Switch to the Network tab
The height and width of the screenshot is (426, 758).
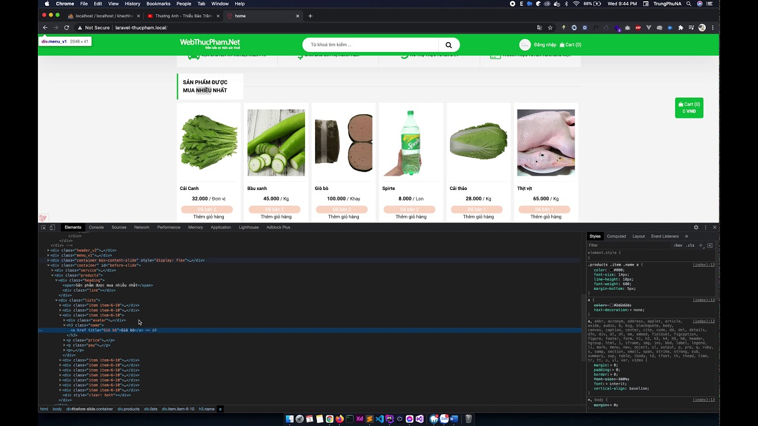point(142,227)
